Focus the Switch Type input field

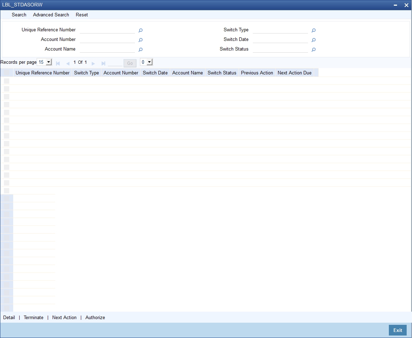(280, 30)
